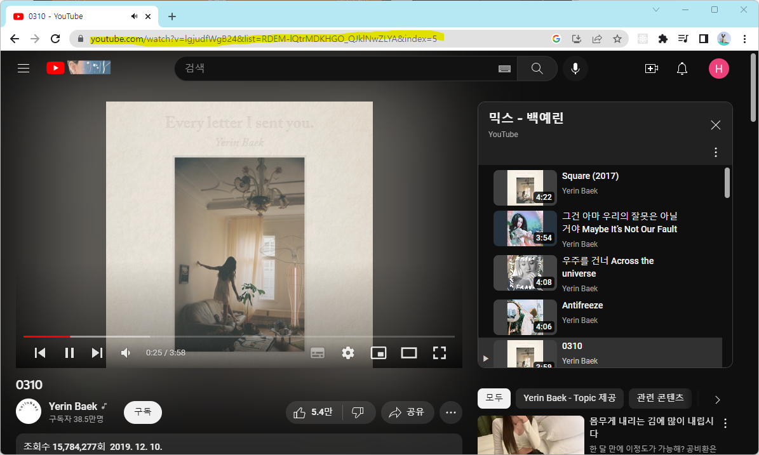This screenshot has width=759, height=455.
Task: Open the tab search dropdown chevron
Action: tap(656, 10)
